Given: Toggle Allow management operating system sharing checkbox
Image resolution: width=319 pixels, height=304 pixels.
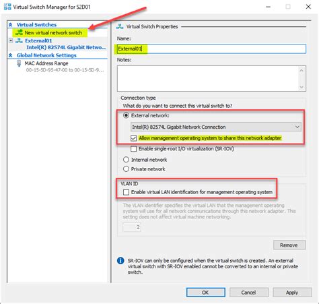Looking at the screenshot, I should tap(134, 138).
